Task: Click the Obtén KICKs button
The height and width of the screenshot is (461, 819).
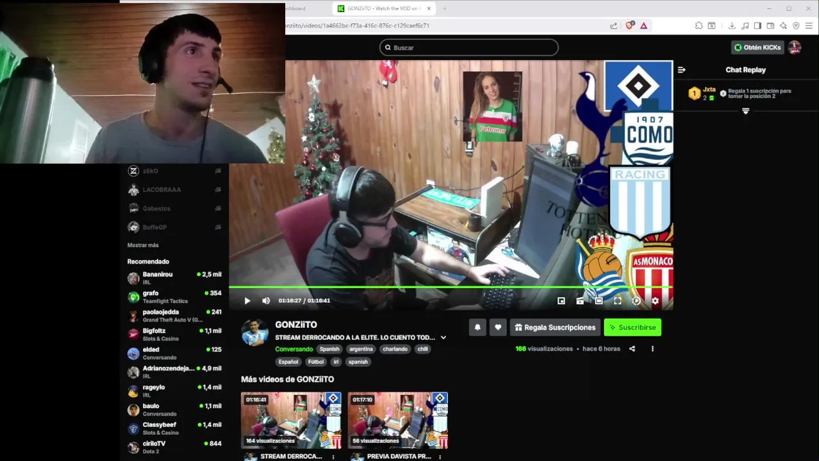Action: pyautogui.click(x=757, y=47)
